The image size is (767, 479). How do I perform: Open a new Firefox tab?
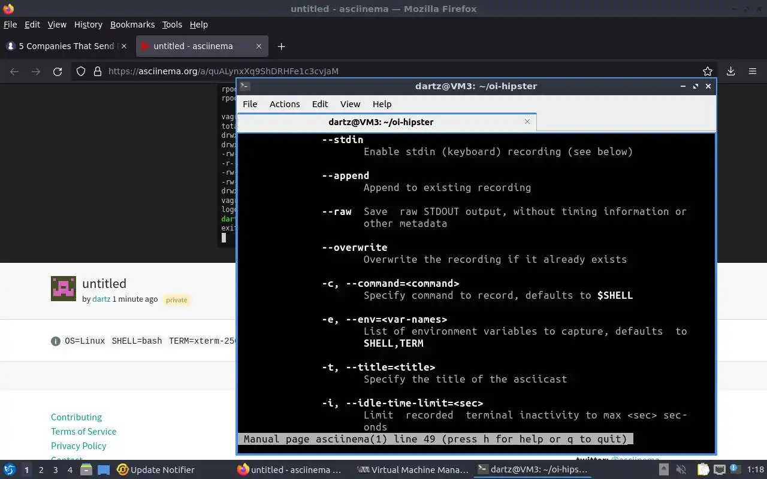[281, 46]
